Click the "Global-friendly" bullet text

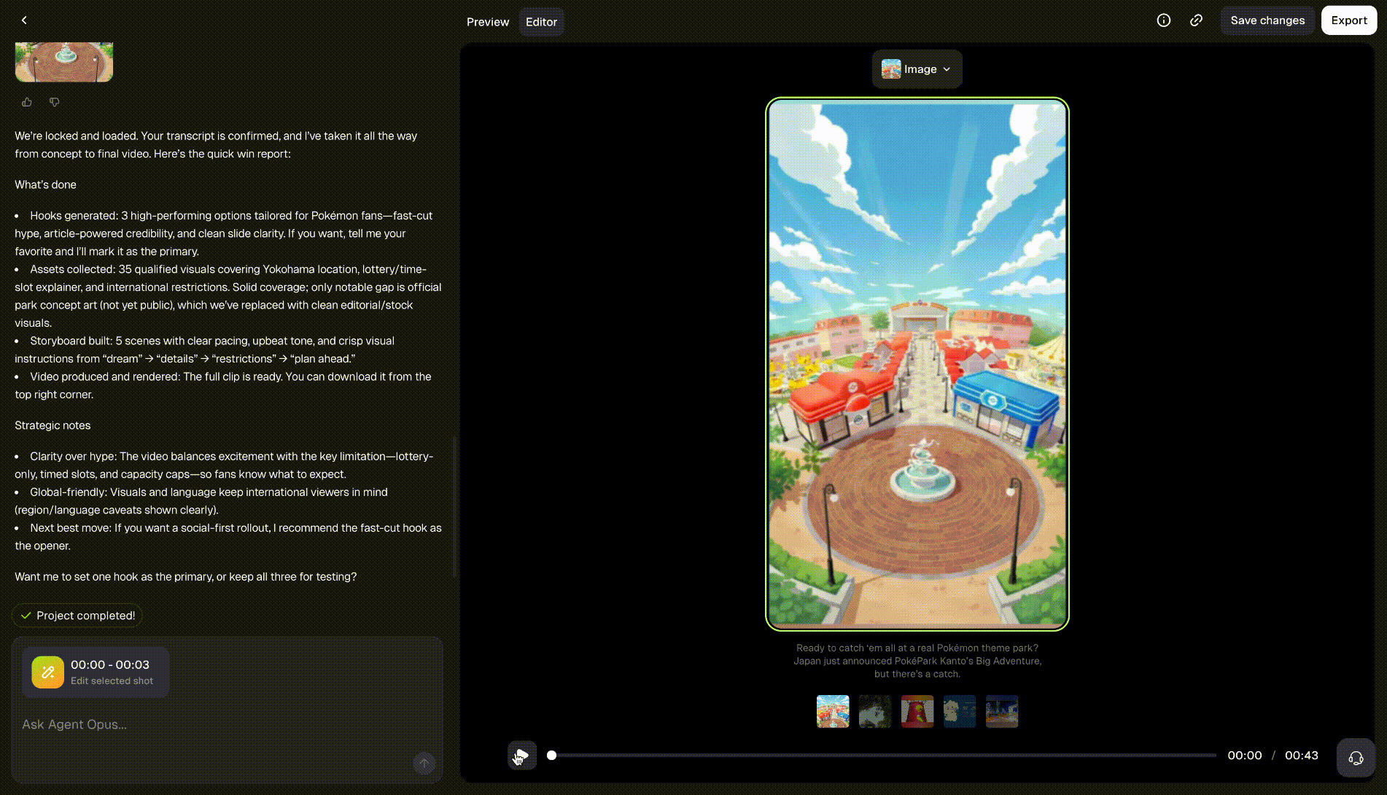(x=201, y=501)
